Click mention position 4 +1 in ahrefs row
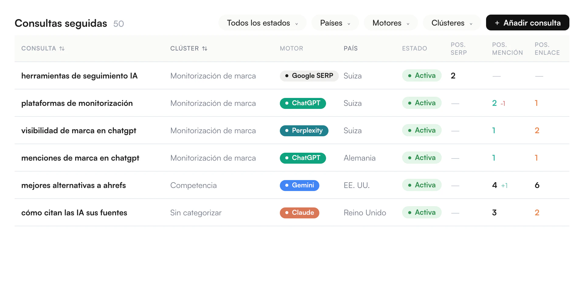This screenshot has height=292, width=584. 500,185
